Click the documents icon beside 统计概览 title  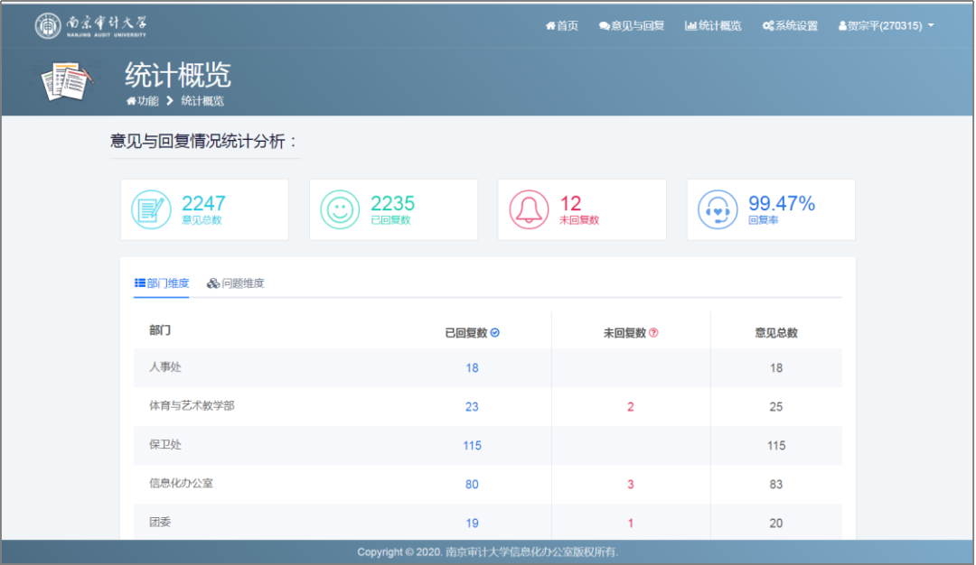click(x=68, y=82)
